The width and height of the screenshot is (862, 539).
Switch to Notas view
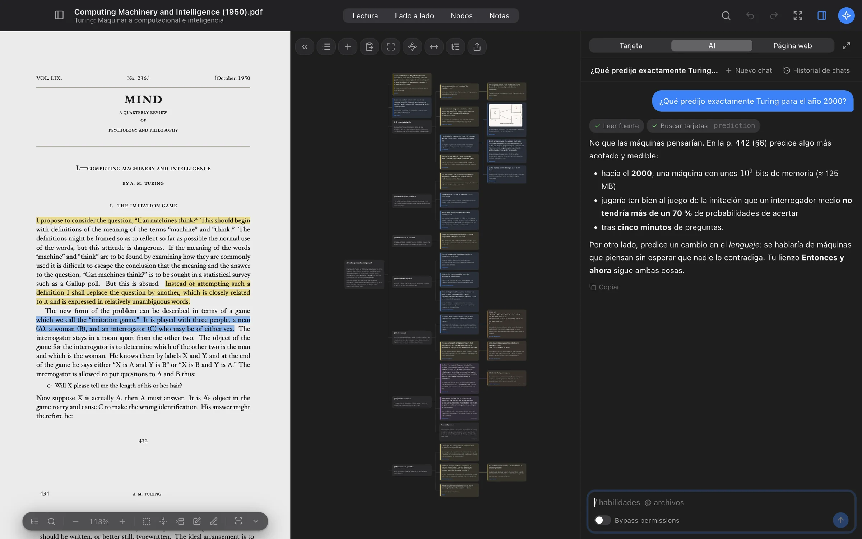coord(499,16)
